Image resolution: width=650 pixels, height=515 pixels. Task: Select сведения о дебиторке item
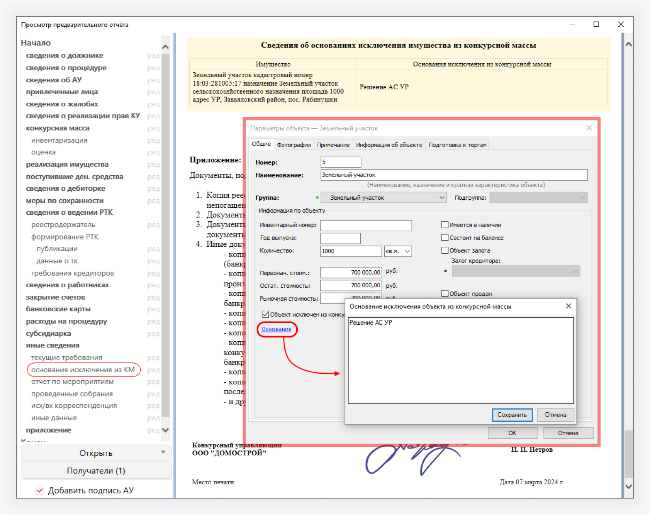pos(65,188)
